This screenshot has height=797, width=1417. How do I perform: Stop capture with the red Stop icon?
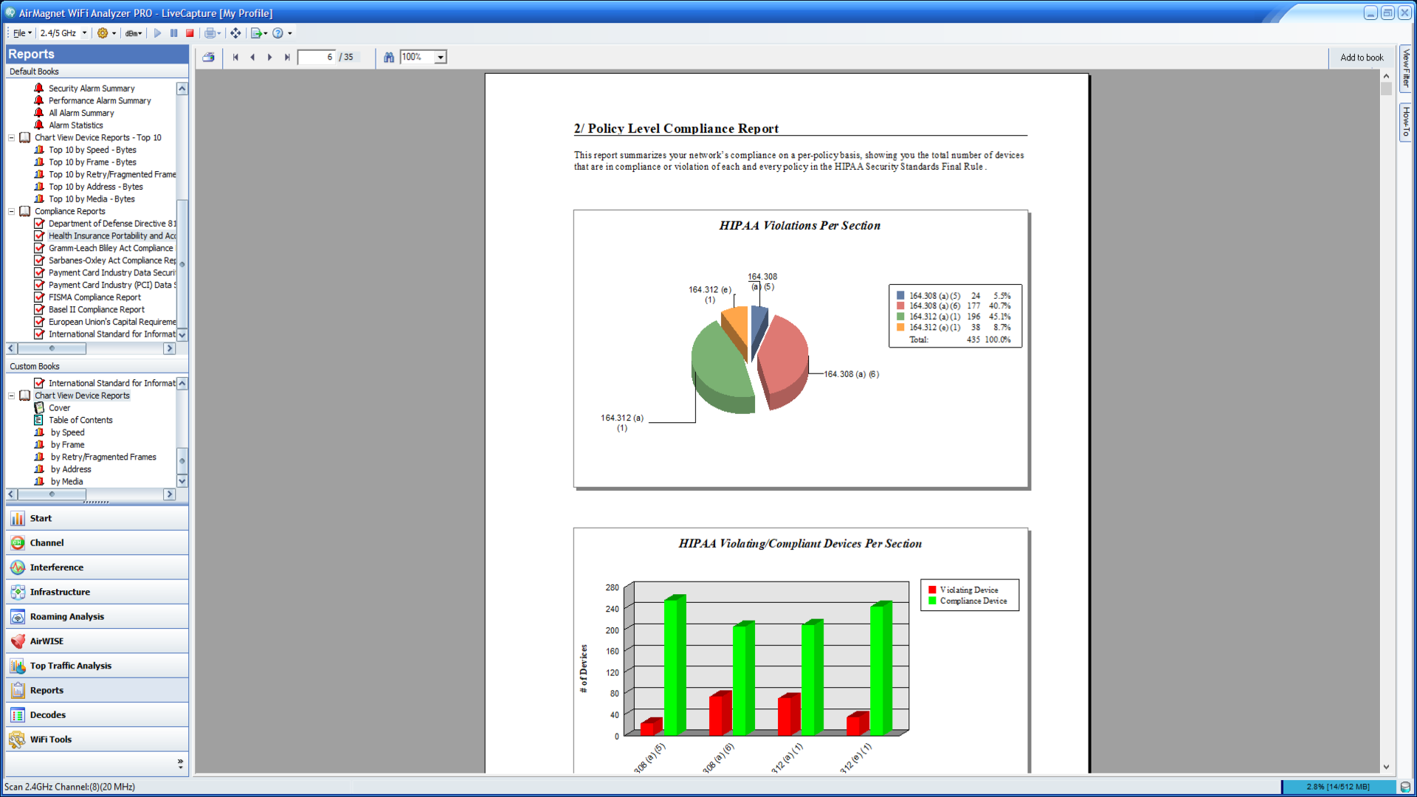click(190, 33)
